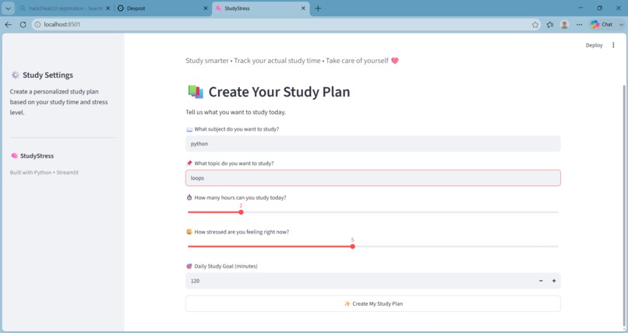This screenshot has height=333, width=628.
Task: Close the hack2heal2.0 registration search tab
Action: tap(108, 9)
